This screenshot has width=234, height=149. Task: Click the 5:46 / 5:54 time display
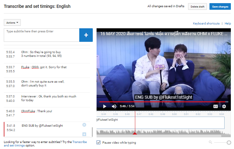tap(127, 106)
